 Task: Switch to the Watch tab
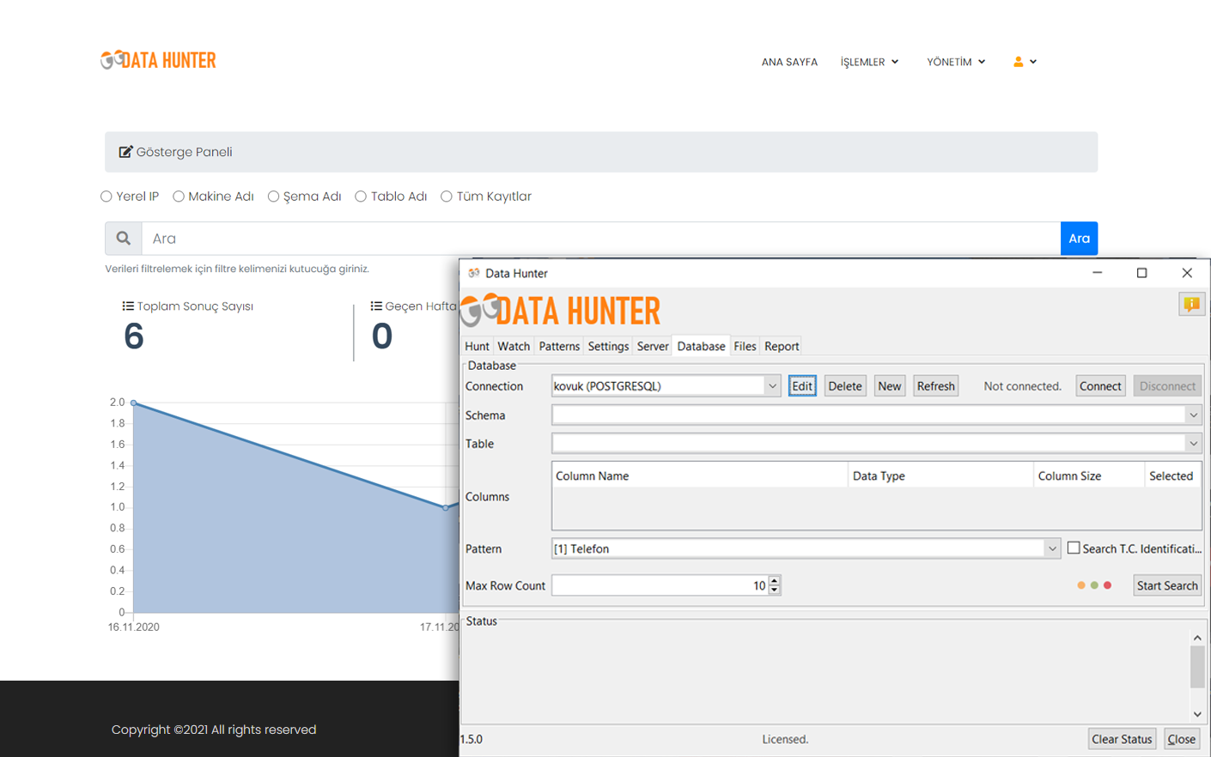click(x=514, y=346)
